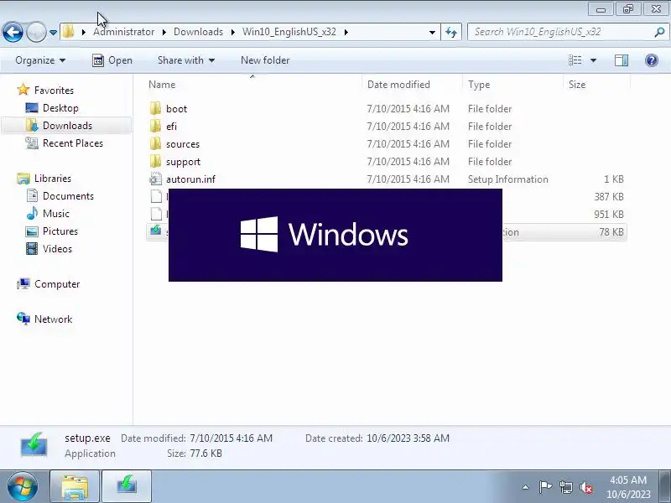
Task: Click the sources folder icon
Action: (155, 143)
